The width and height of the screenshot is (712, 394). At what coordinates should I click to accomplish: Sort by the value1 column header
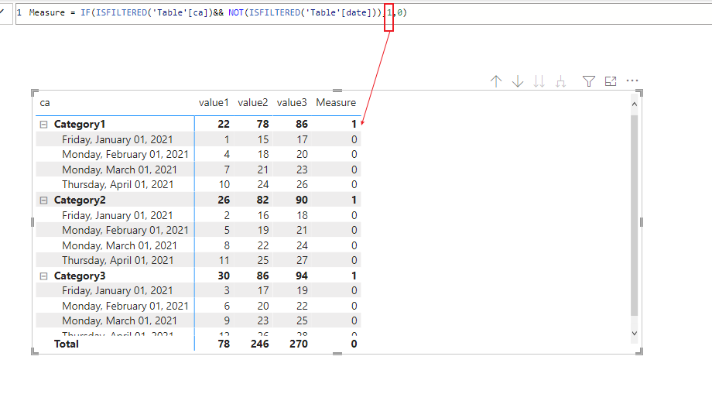point(214,103)
